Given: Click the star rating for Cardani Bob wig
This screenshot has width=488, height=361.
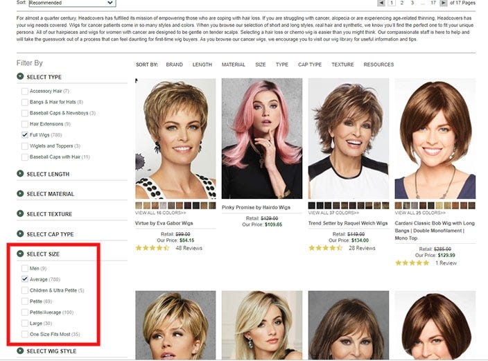Looking at the screenshot, I should tap(412, 263).
